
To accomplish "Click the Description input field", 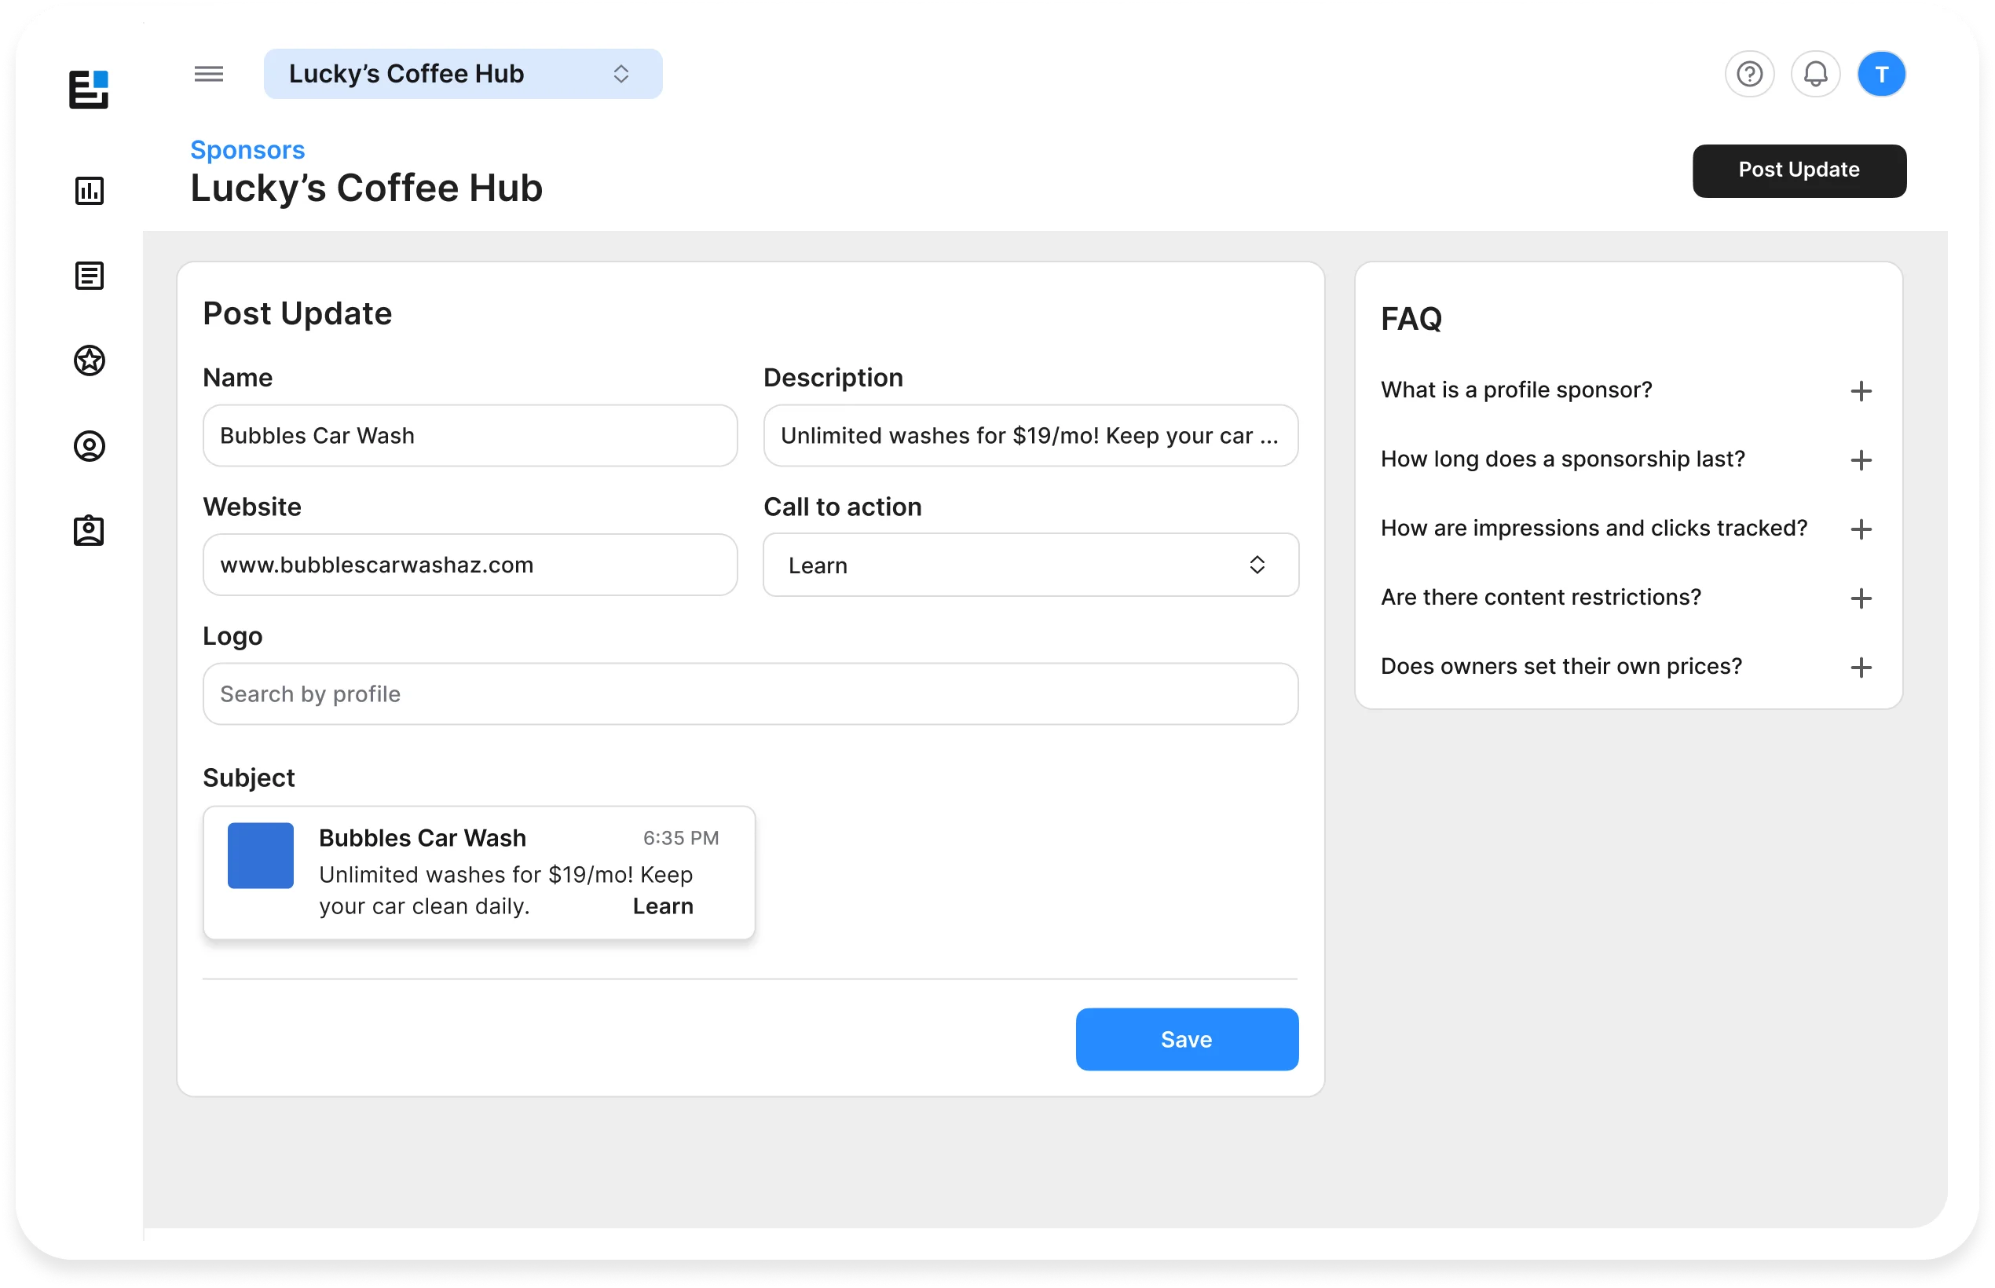I will tap(1030, 436).
